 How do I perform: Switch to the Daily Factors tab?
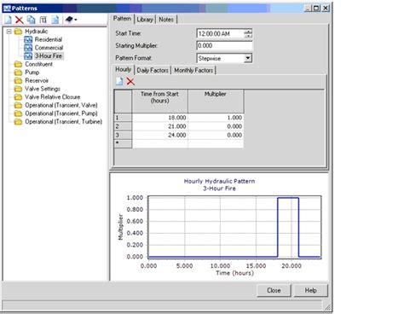click(x=153, y=70)
